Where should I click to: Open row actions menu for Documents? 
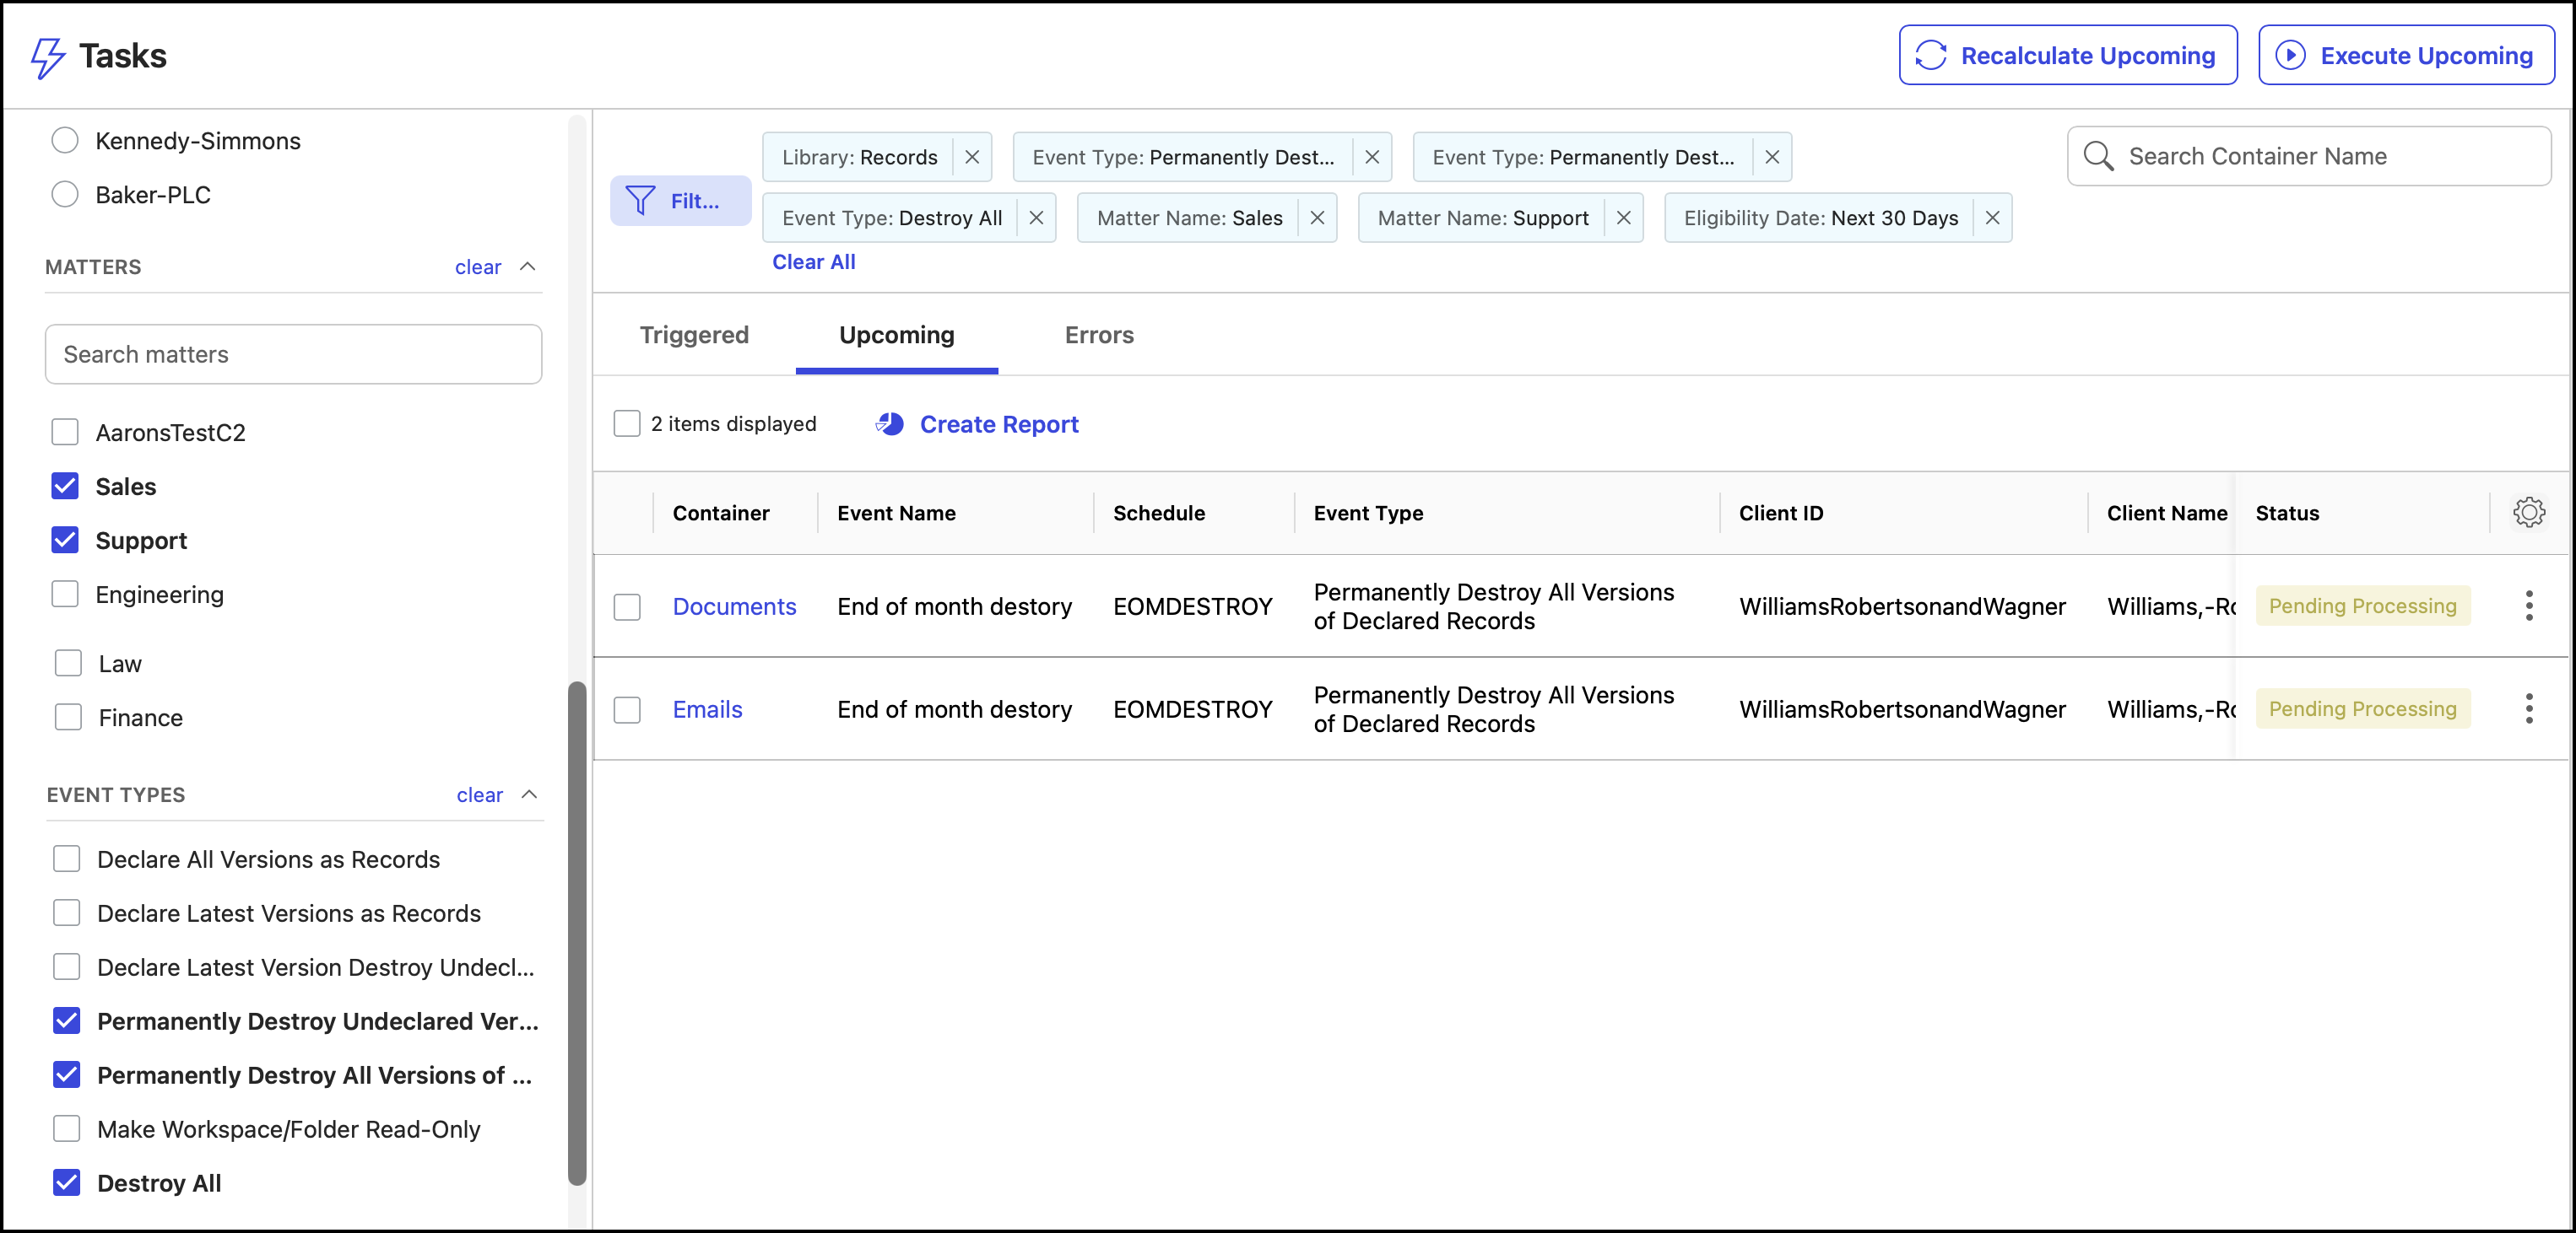[x=2529, y=606]
